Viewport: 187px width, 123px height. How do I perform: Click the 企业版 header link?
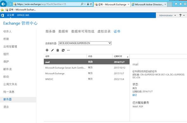click(10, 15)
